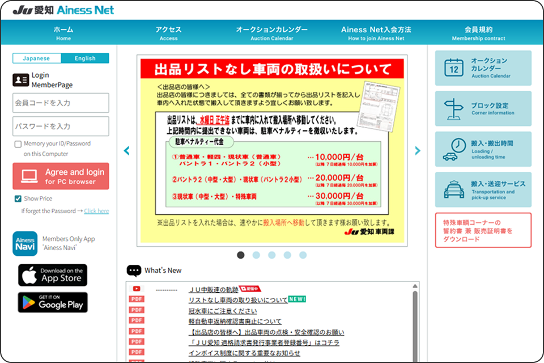Open the Loading / unloading time tile
The image size is (544, 363).
[483, 149]
